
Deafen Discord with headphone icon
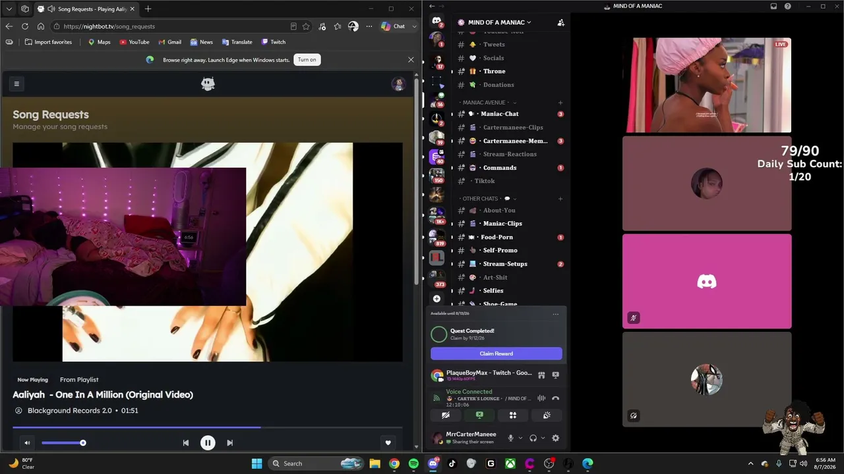pos(533,438)
